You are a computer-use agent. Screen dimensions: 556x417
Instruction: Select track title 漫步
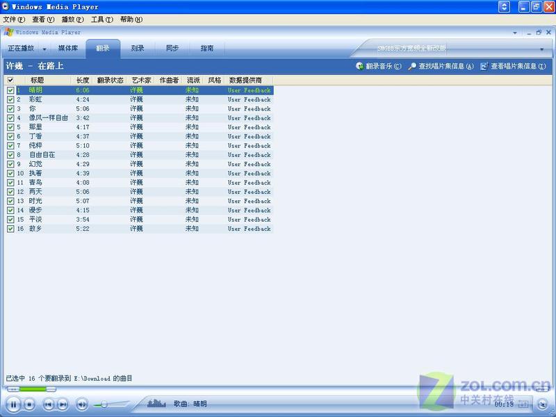(x=35, y=211)
